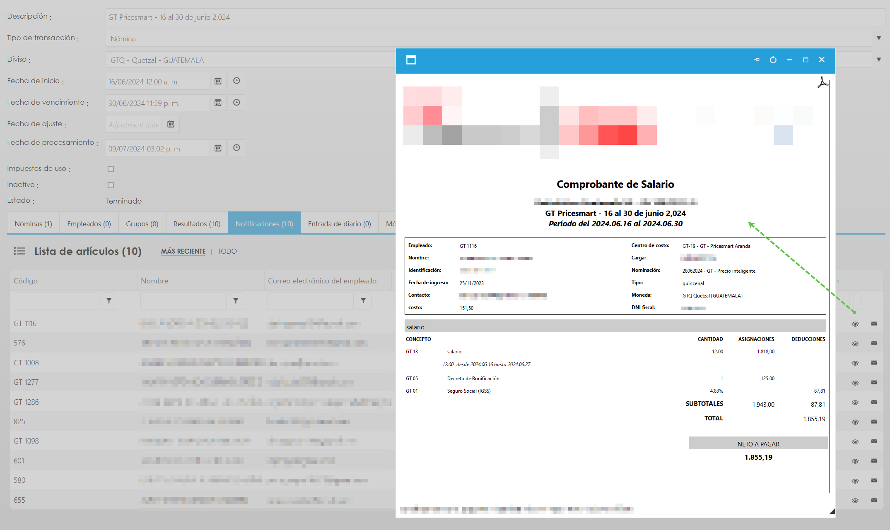
Task: Open the Empleados (0) tab
Action: click(x=89, y=223)
